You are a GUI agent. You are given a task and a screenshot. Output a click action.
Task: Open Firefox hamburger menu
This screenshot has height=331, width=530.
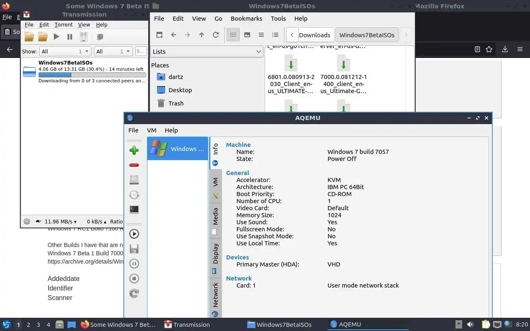click(x=520, y=49)
